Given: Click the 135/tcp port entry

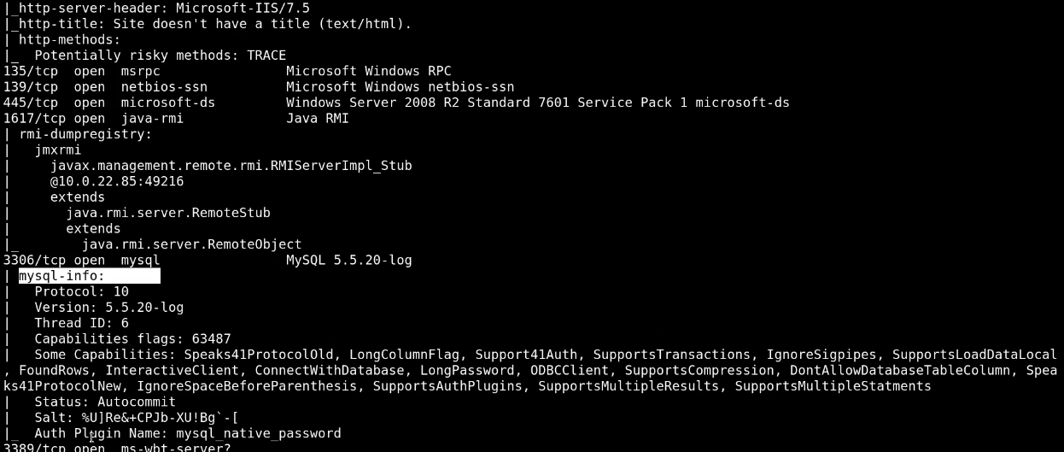Looking at the screenshot, I should pos(31,71).
